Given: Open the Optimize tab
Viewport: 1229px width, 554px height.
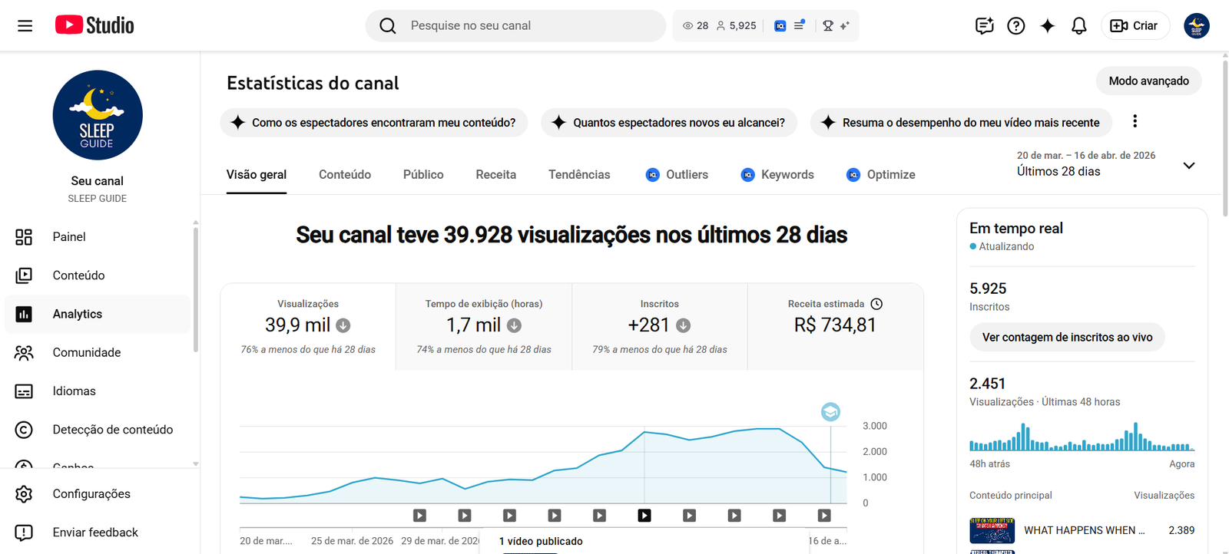Looking at the screenshot, I should click(881, 175).
